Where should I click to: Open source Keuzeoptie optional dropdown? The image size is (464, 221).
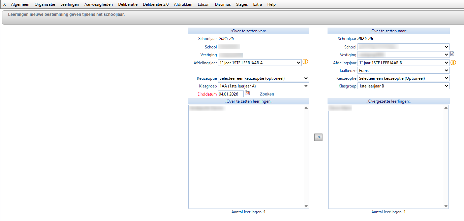263,78
